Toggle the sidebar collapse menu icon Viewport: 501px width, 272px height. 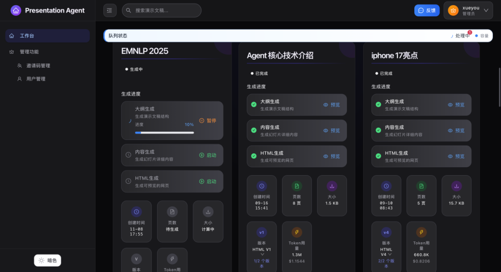point(109,11)
